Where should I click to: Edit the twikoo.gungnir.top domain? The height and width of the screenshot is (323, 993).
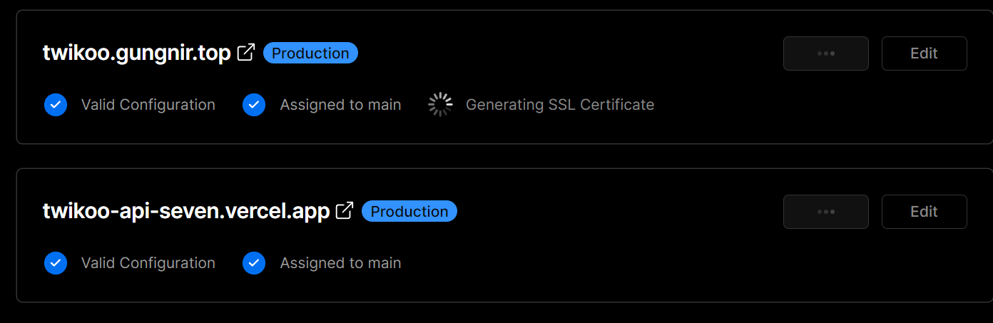coord(925,53)
